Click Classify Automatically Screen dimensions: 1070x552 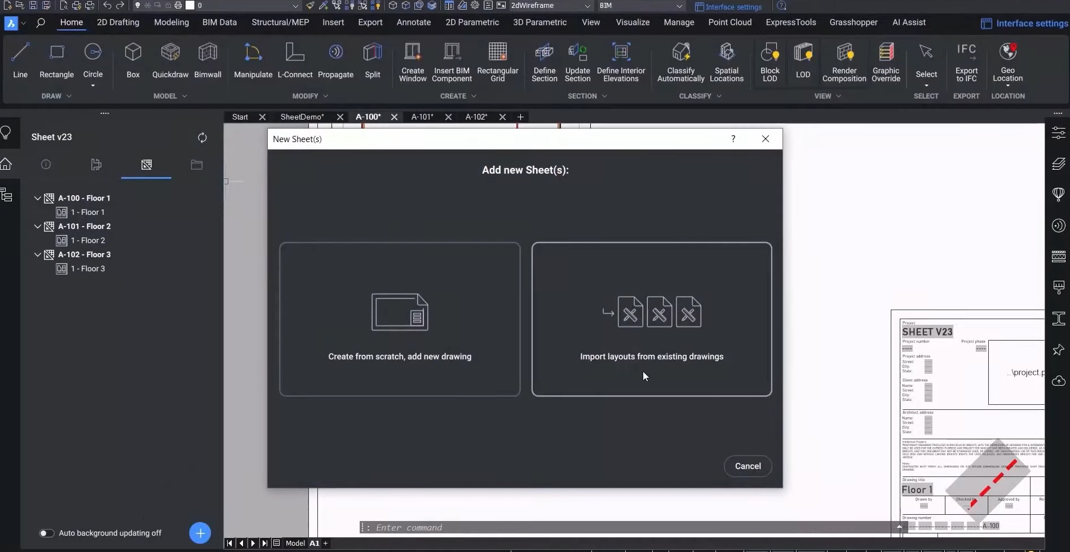click(680, 62)
